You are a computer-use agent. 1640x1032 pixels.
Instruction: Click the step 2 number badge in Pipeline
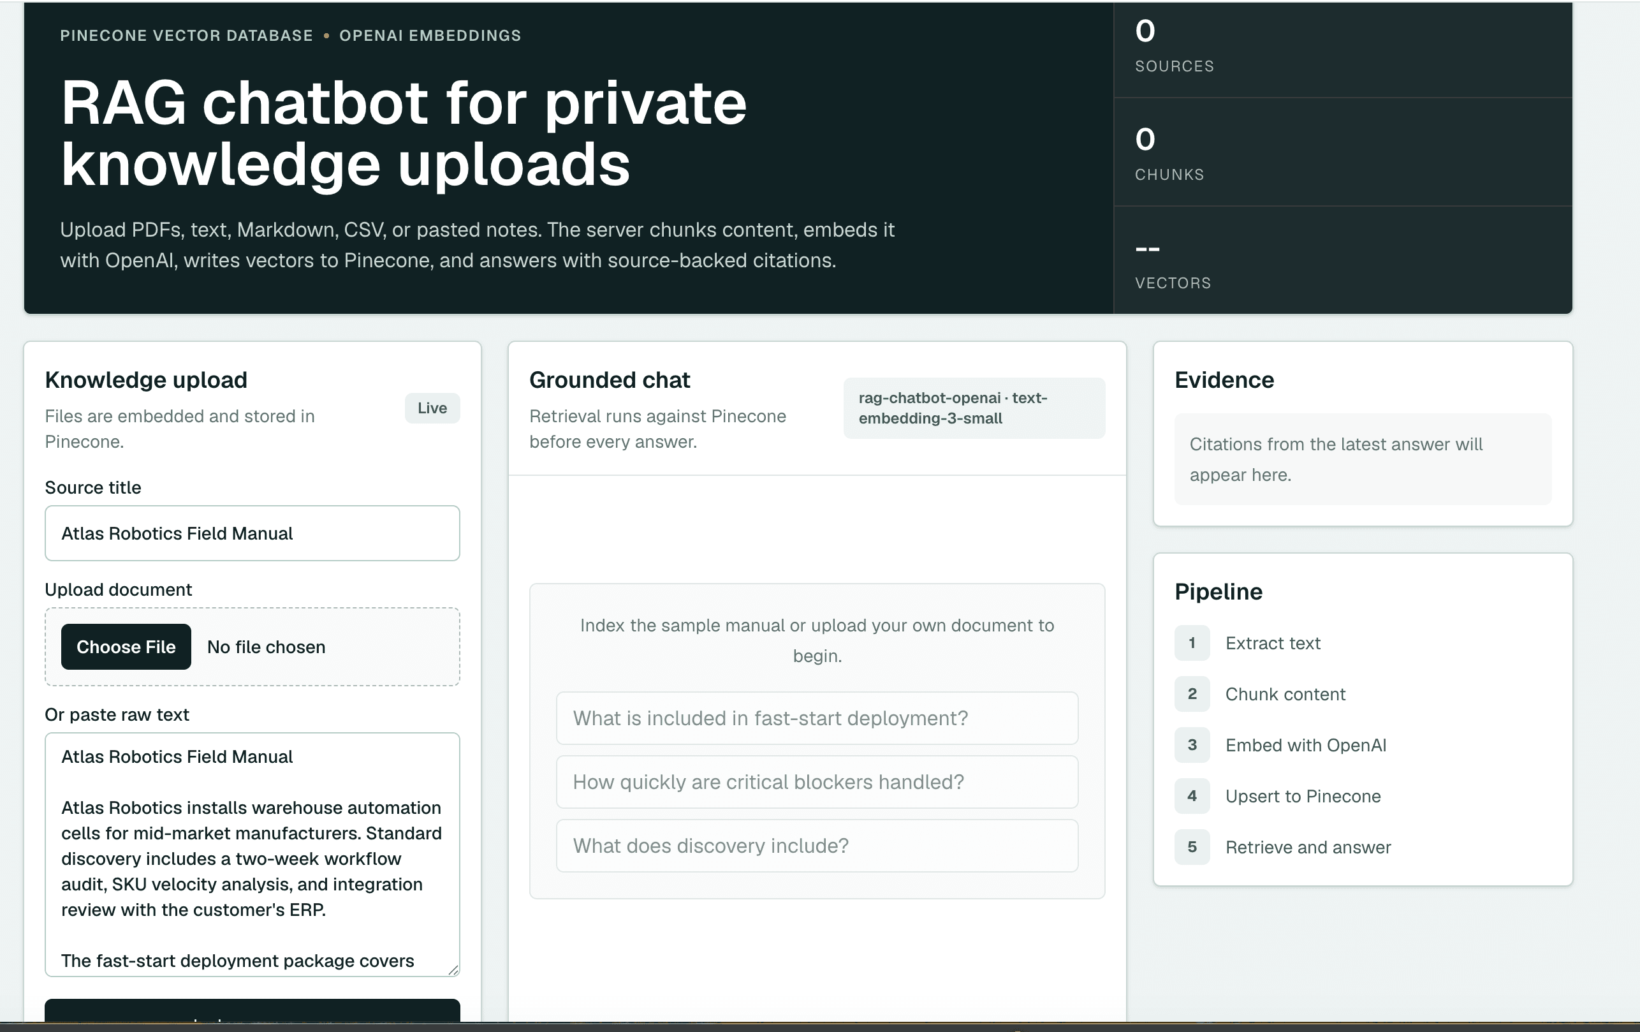1192,694
